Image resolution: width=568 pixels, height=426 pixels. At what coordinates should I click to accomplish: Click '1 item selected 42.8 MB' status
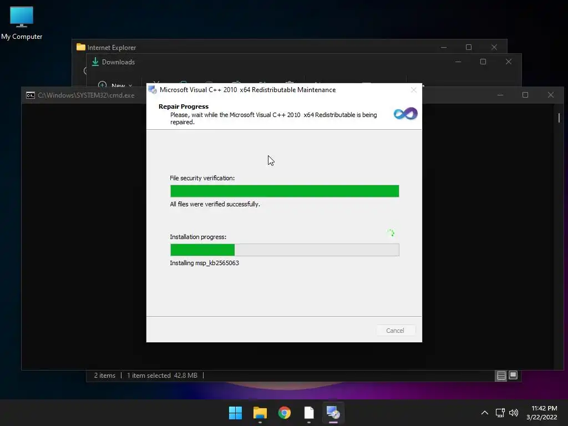pyautogui.click(x=163, y=376)
